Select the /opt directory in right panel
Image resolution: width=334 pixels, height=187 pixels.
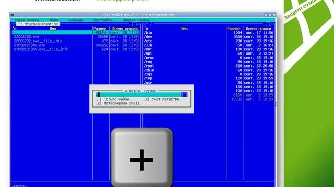(148, 54)
